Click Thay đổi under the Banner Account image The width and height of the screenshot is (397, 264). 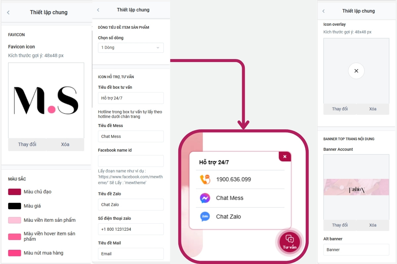tap(340, 225)
